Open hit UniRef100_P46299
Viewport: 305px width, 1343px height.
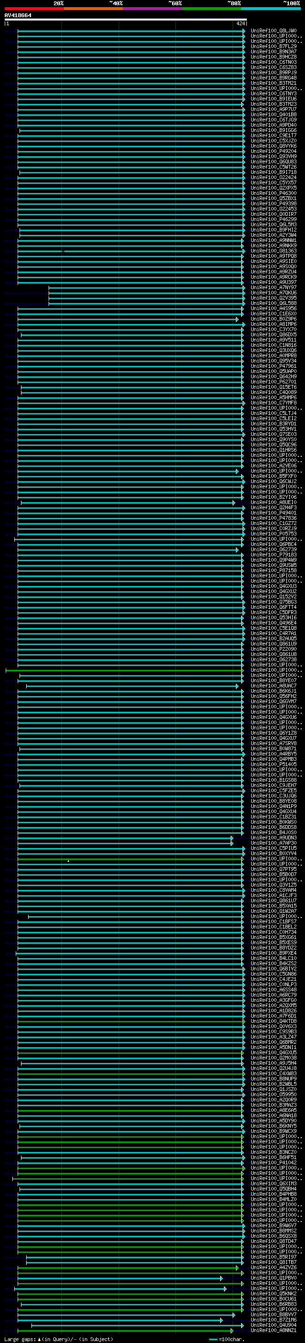point(274,220)
